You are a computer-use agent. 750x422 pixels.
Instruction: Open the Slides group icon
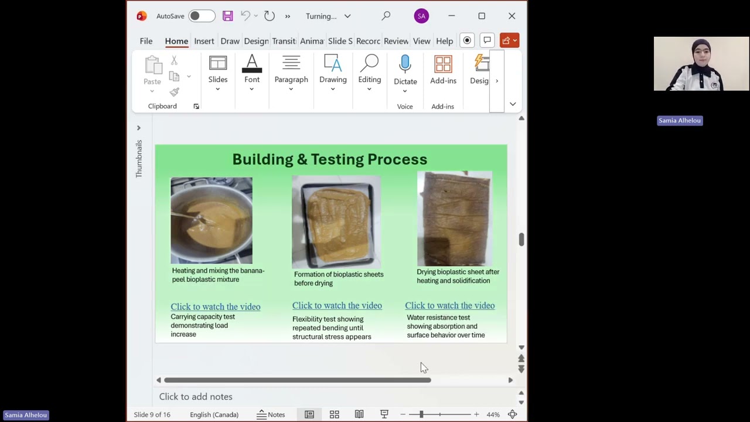(x=218, y=64)
